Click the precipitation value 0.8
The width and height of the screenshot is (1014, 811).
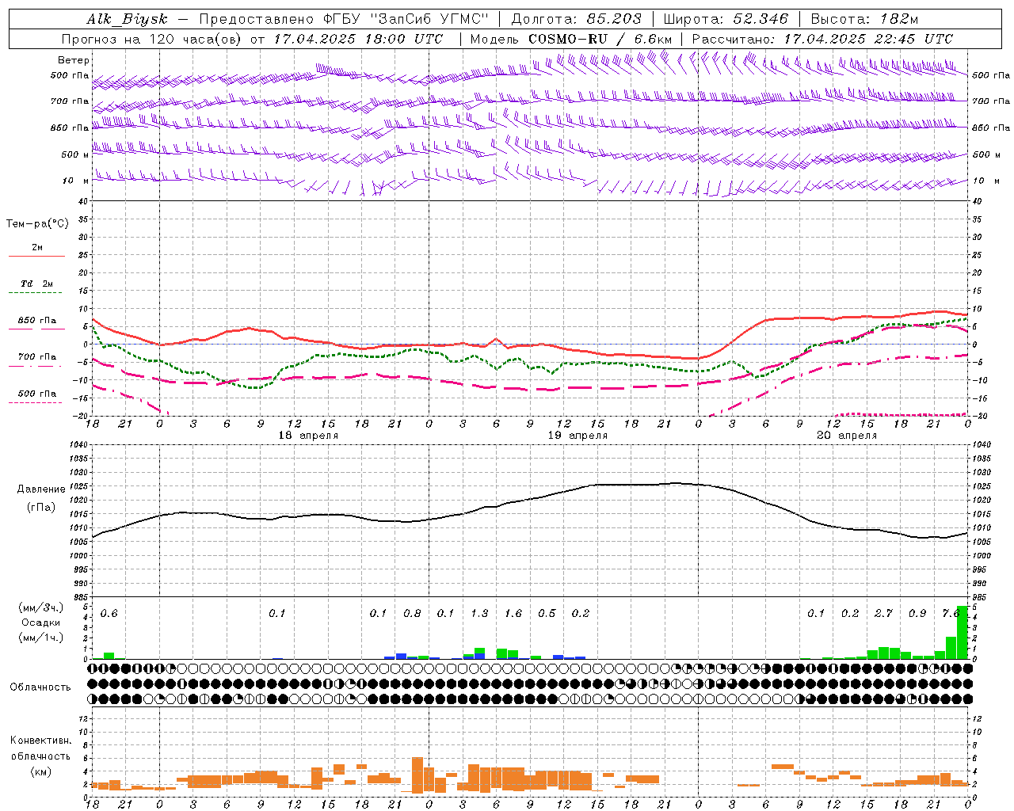click(x=412, y=614)
